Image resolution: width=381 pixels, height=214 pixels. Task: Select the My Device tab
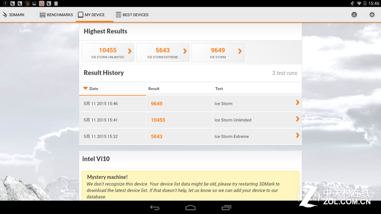(91, 15)
